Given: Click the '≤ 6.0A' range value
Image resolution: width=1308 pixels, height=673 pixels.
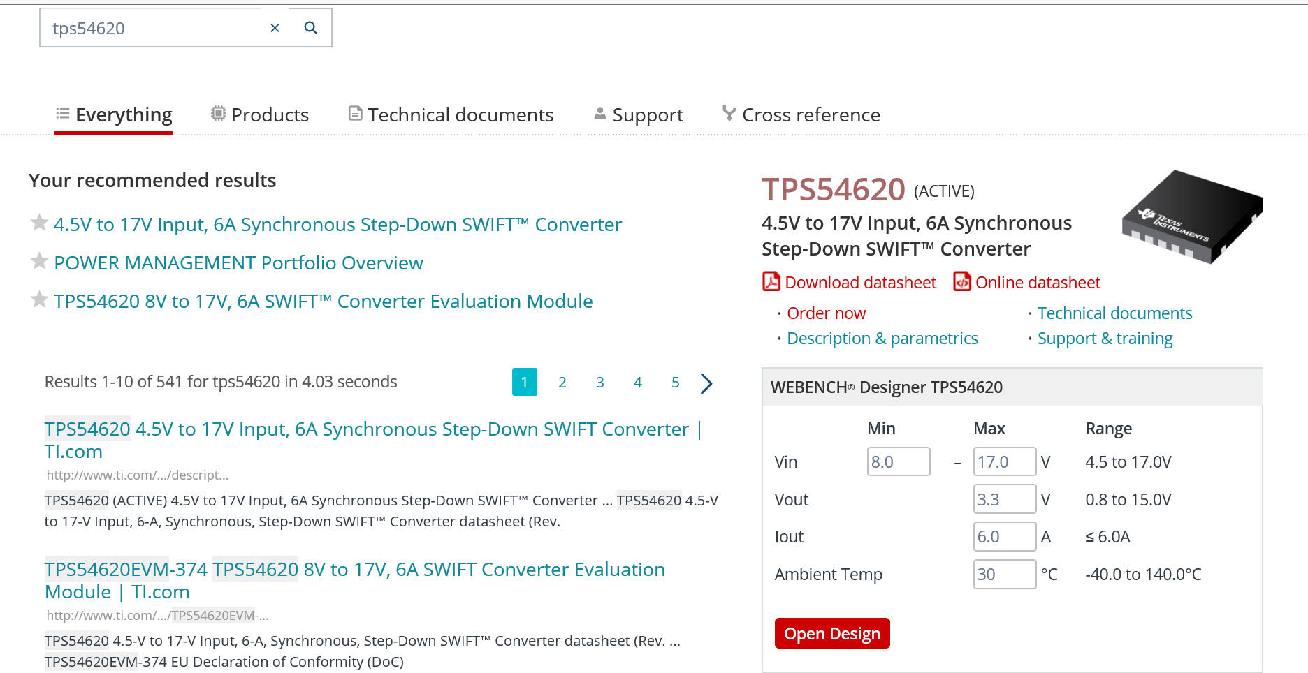Looking at the screenshot, I should (1107, 537).
